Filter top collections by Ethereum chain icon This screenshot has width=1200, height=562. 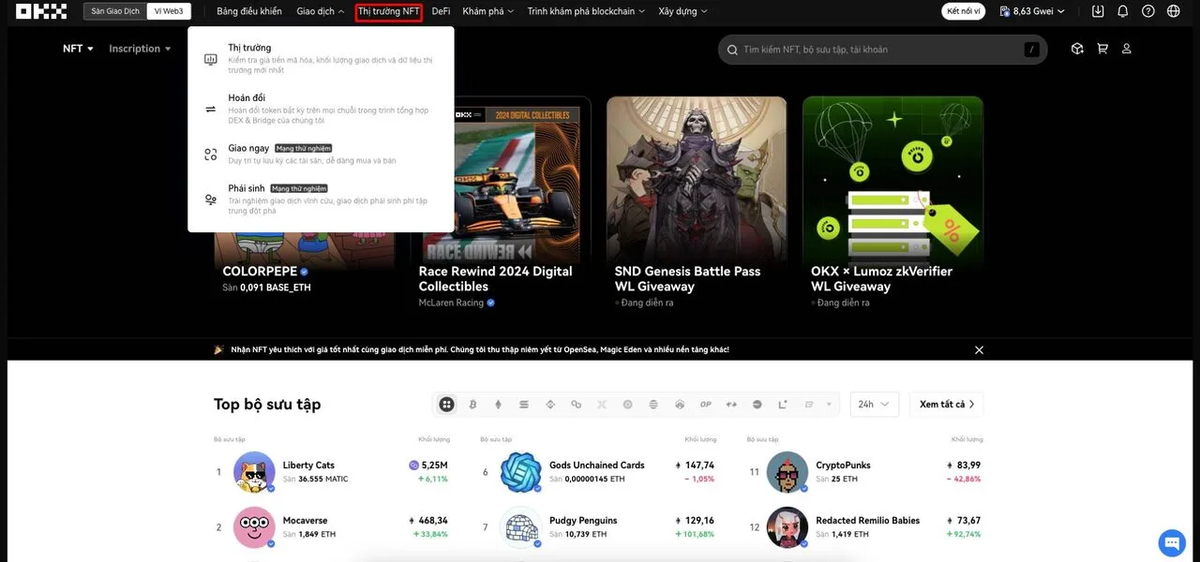(498, 405)
